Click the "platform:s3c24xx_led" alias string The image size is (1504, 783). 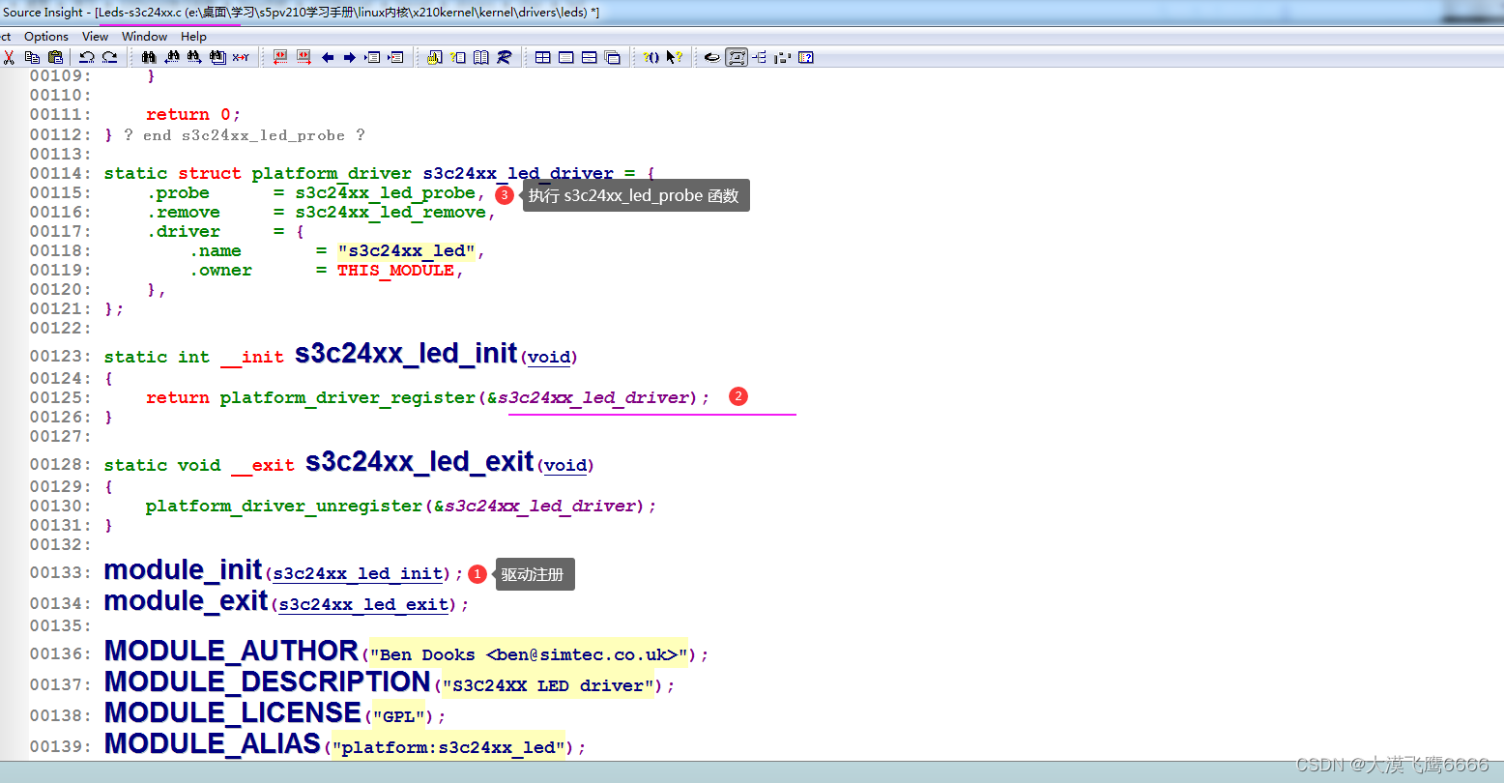448,747
